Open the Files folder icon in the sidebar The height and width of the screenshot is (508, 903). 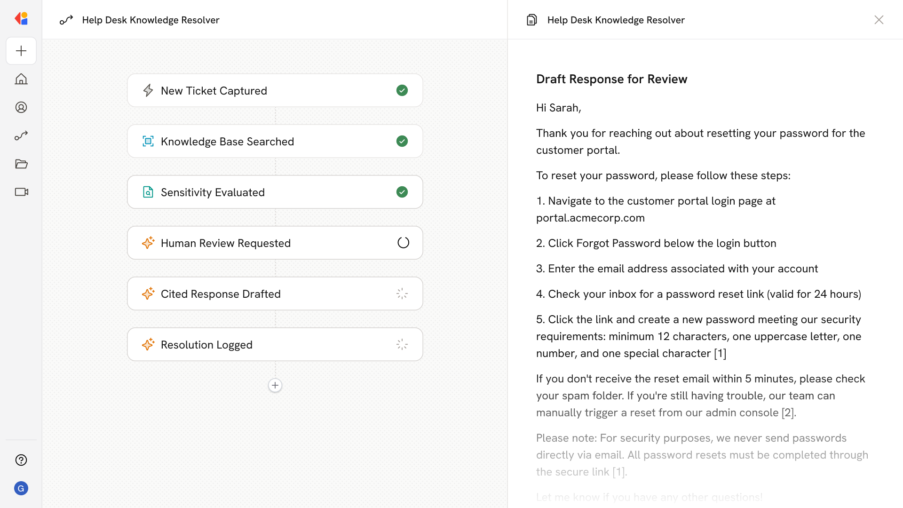coord(21,164)
